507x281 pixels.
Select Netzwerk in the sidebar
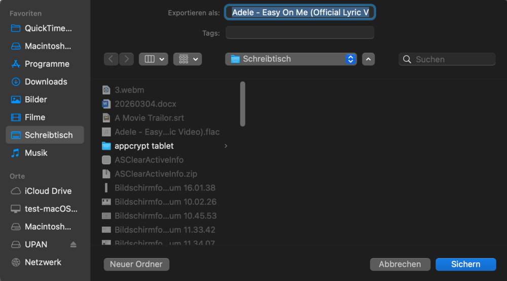(x=43, y=262)
